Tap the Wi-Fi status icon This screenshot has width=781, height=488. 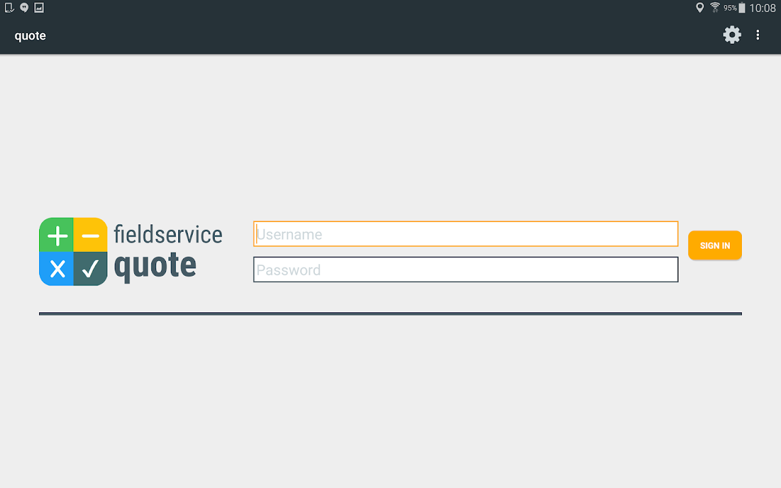[x=714, y=8]
